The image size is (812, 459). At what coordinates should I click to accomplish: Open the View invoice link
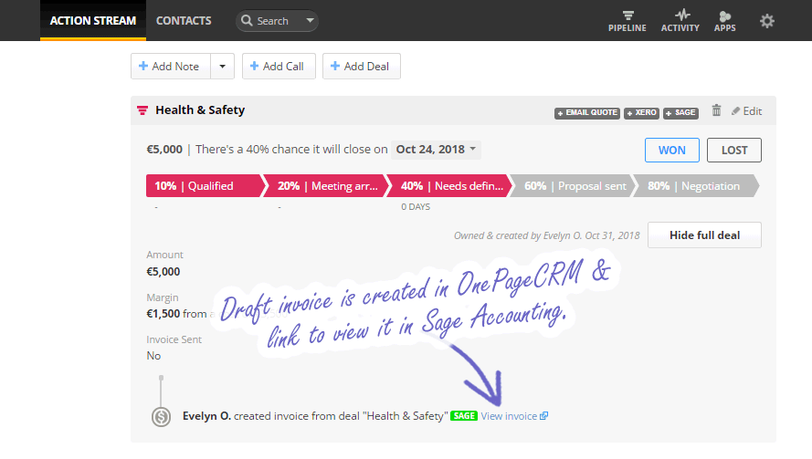[x=509, y=416]
